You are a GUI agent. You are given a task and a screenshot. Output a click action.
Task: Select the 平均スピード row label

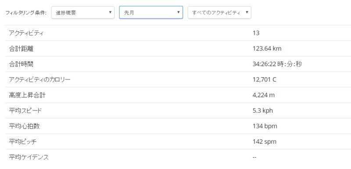[x=25, y=110]
